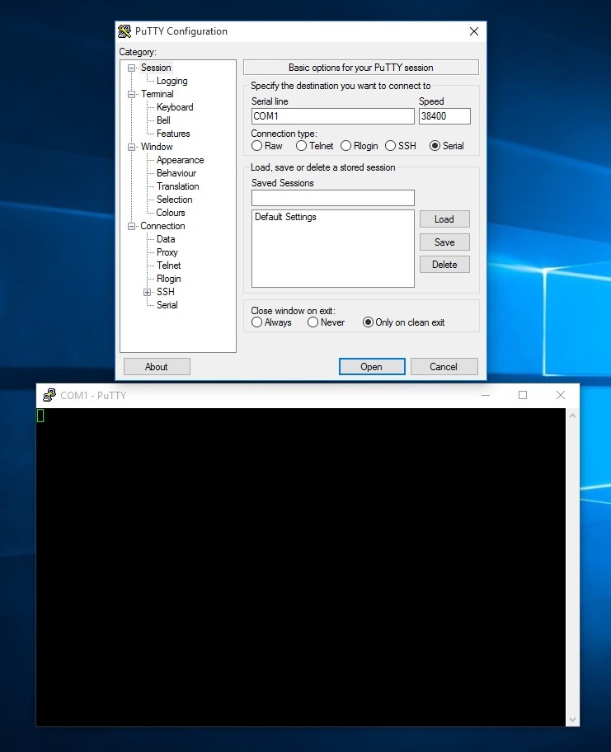
Task: Click the PuTTY Configuration title bar icon
Action: pyautogui.click(x=125, y=31)
